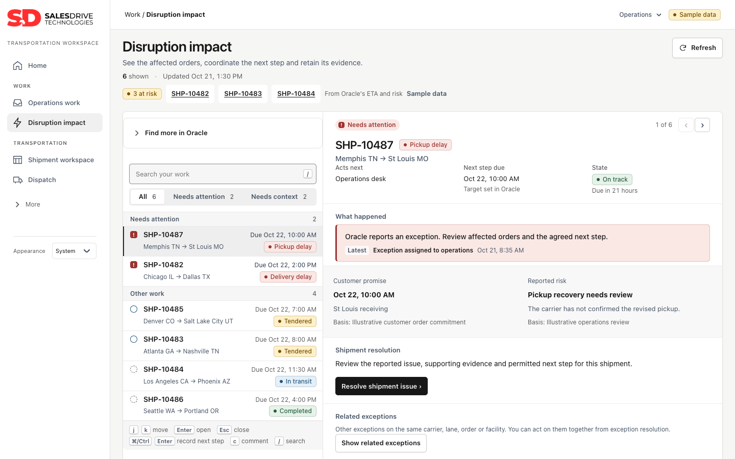Viewport: 735px width, 459px height.
Task: Click the status circle of SHP-10483 row
Action: click(x=134, y=339)
